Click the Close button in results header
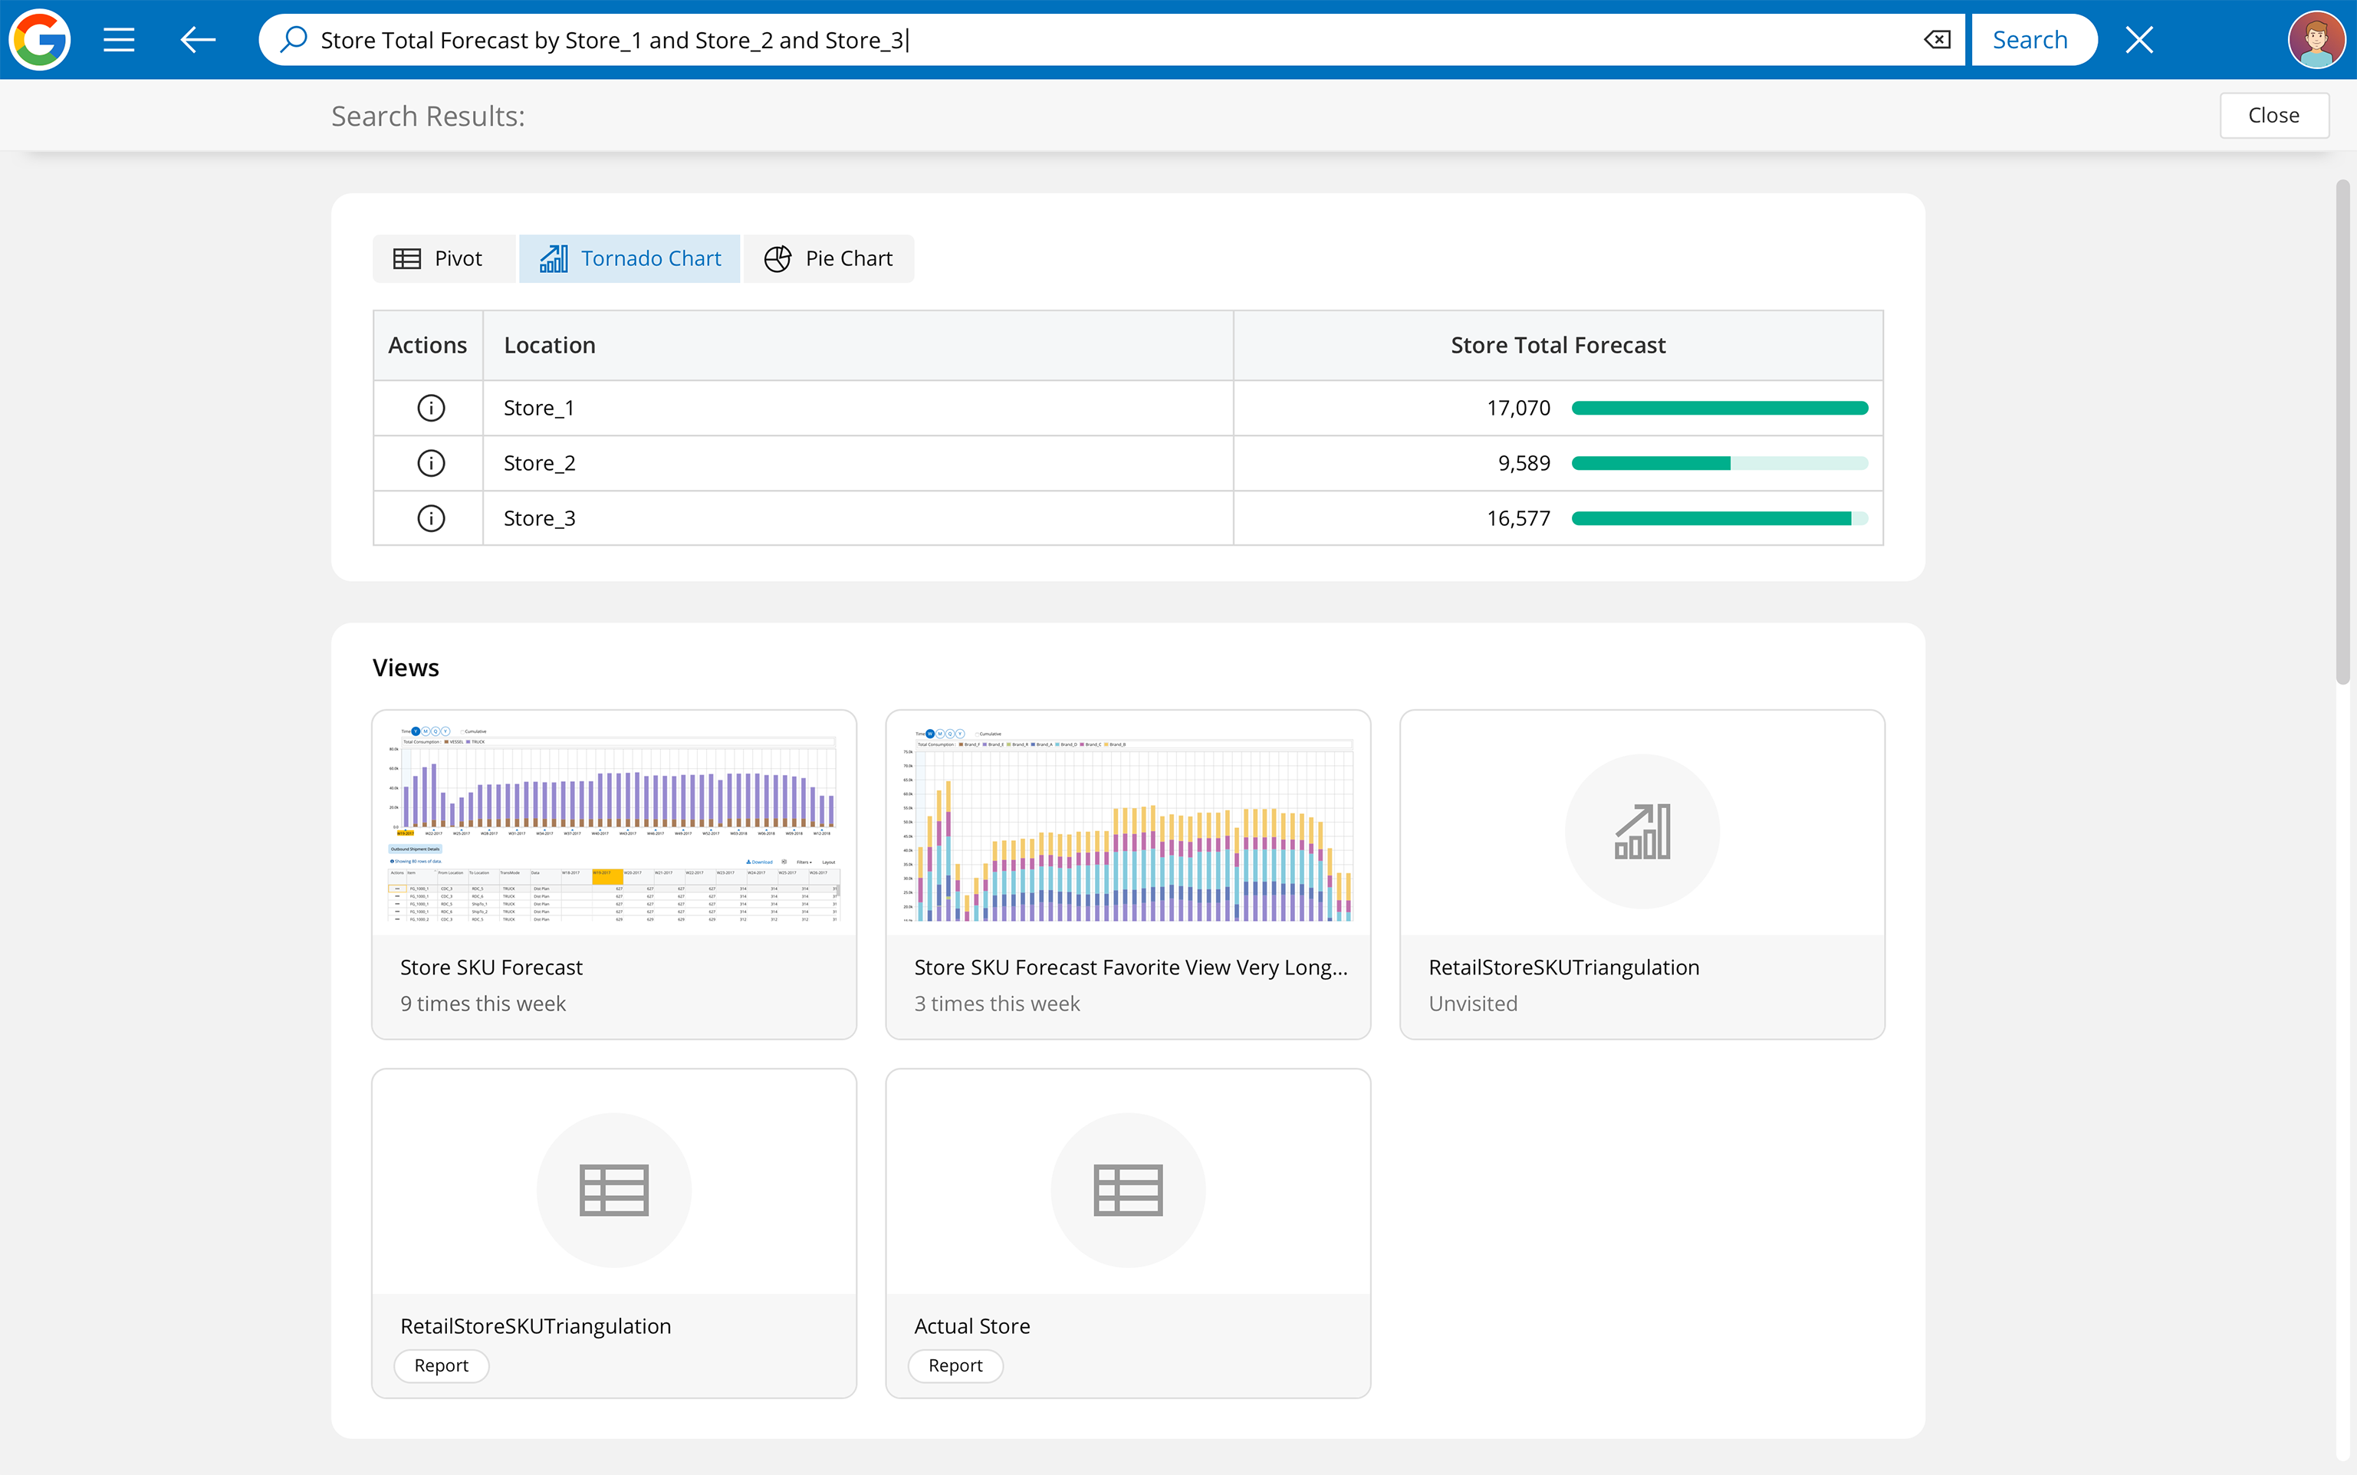The height and width of the screenshot is (1475, 2357). click(2274, 115)
